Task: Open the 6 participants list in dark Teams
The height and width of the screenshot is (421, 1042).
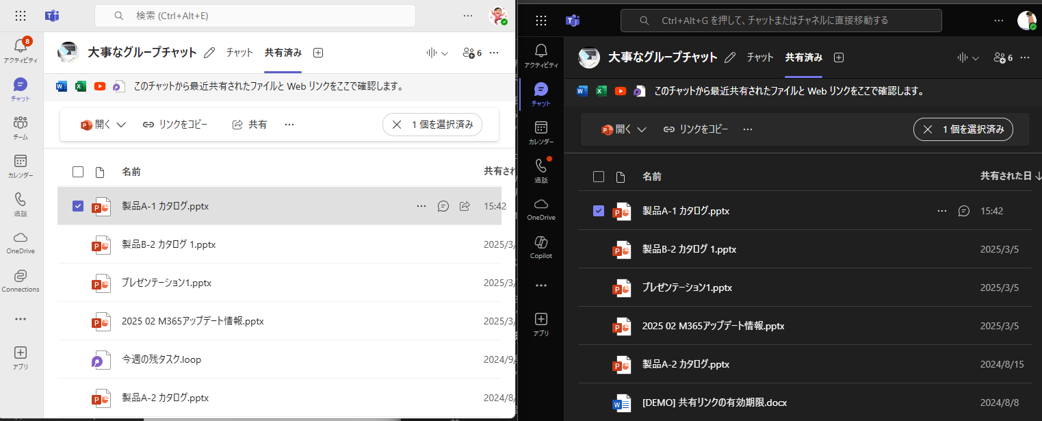Action: click(1003, 58)
